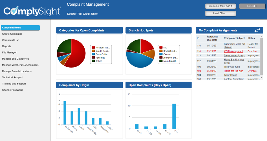Open the Reports section
The width and height of the screenshot is (267, 141).
tap(7, 46)
